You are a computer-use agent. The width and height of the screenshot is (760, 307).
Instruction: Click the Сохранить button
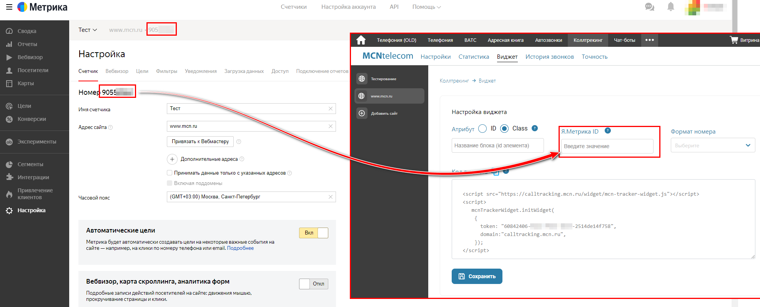(477, 276)
